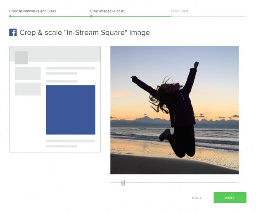Click the Facebook logo icon
The height and width of the screenshot is (212, 256).
(13, 32)
